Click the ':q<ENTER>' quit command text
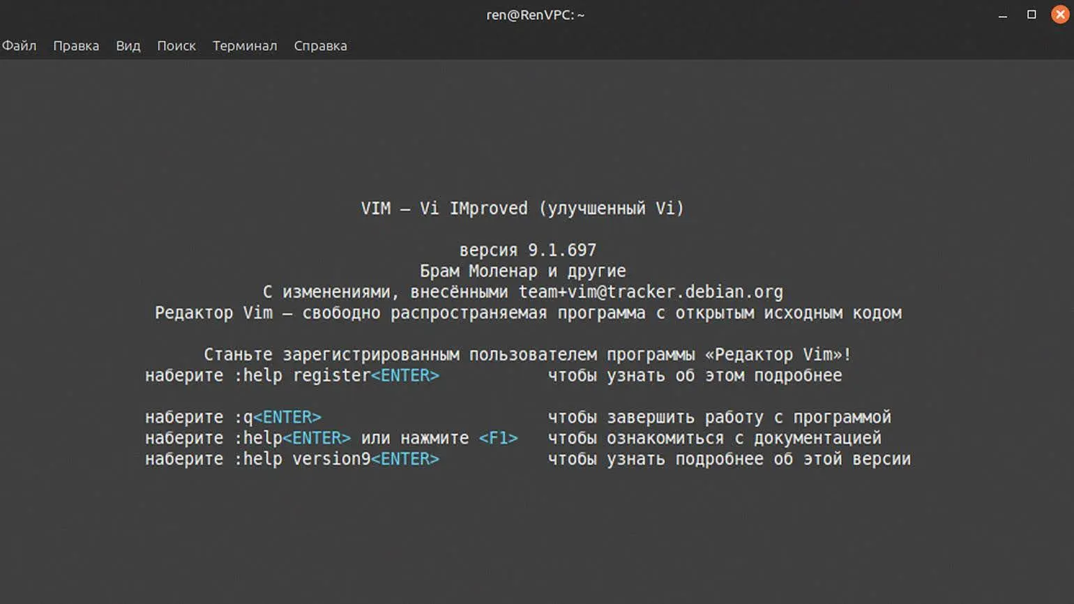The width and height of the screenshot is (1074, 604). pos(278,417)
